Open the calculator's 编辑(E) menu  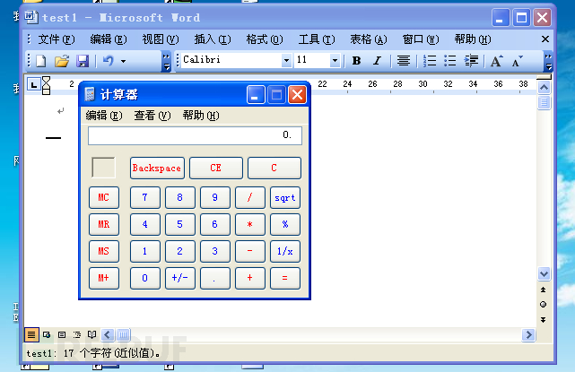coord(104,116)
